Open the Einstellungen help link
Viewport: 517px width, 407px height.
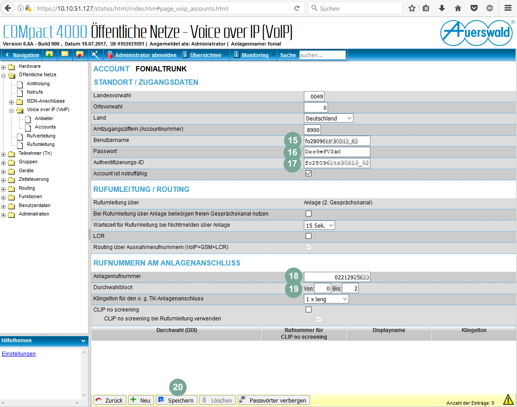pos(19,353)
